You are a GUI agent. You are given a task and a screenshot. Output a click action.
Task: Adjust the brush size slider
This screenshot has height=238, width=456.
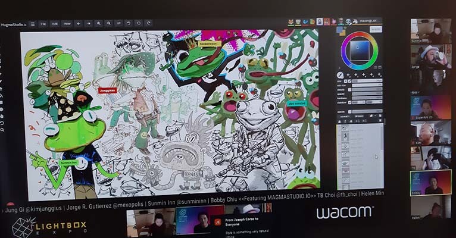(367, 80)
